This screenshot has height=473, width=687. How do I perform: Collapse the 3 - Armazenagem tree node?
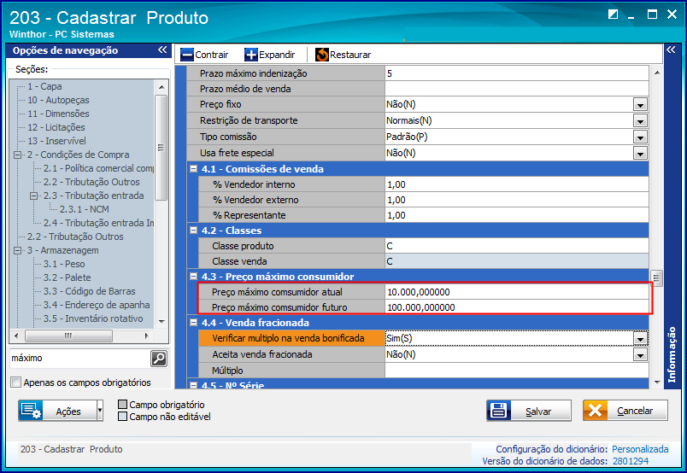coord(18,250)
